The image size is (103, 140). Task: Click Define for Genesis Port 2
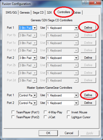point(88,58)
